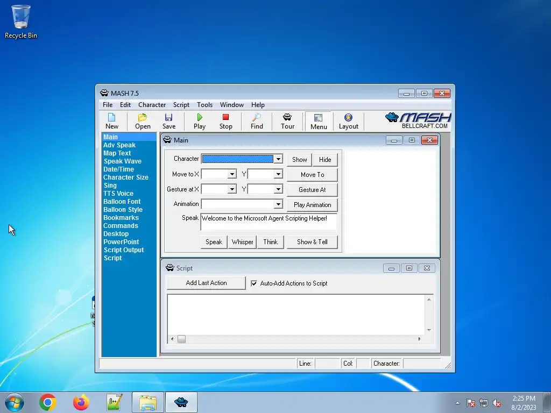
Task: Click the Gesture At button
Action: click(x=313, y=190)
